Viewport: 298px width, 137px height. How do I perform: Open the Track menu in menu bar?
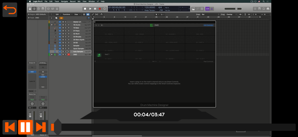point(57,1)
